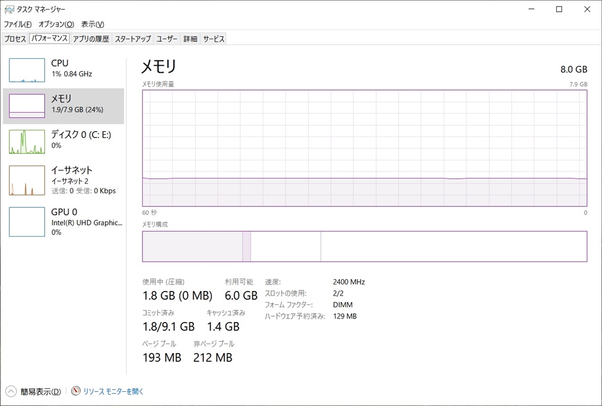Open Disk 0 performance graph thumbnail

(x=27, y=142)
